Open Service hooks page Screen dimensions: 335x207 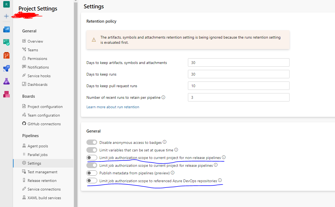[39, 76]
